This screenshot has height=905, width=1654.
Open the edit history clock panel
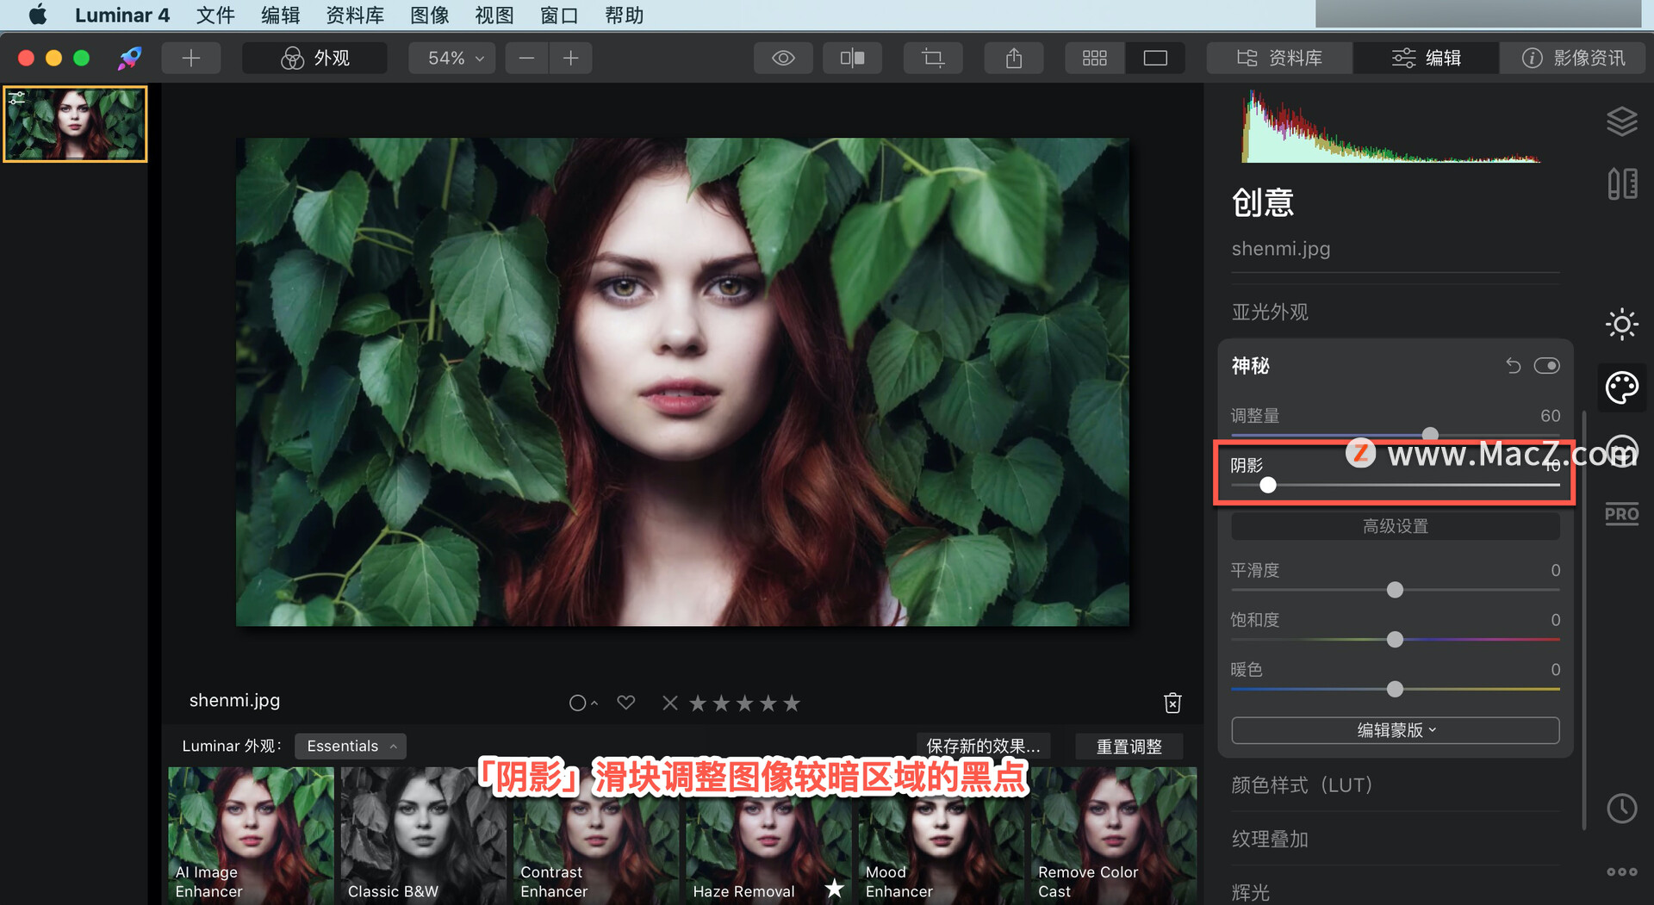click(x=1623, y=809)
